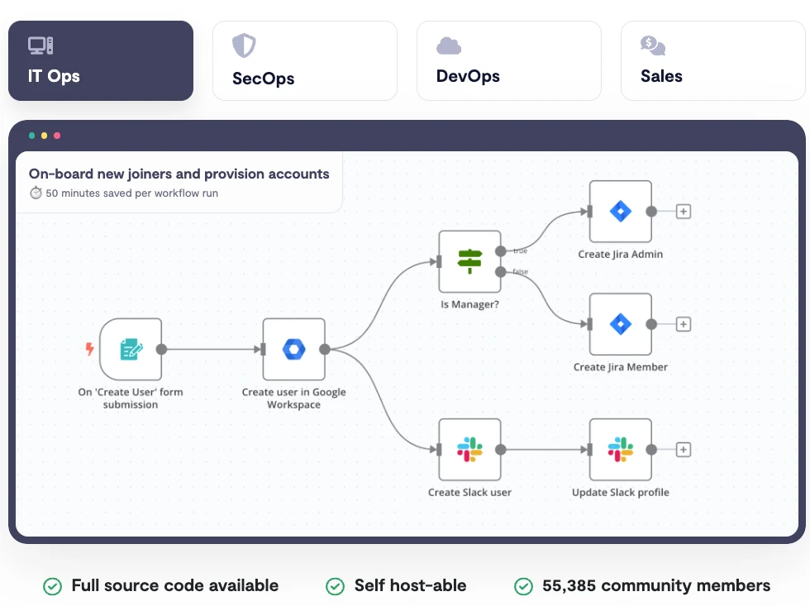Add a node after Update Slack profile

[x=684, y=450]
